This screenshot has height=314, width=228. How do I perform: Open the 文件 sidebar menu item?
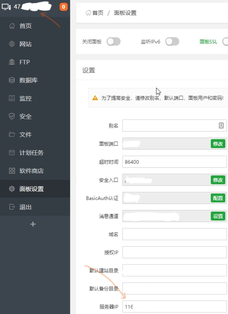coord(35,134)
